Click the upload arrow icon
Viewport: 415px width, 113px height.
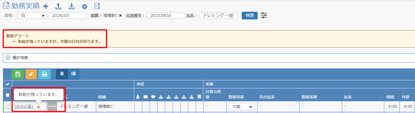[x=58, y=6]
